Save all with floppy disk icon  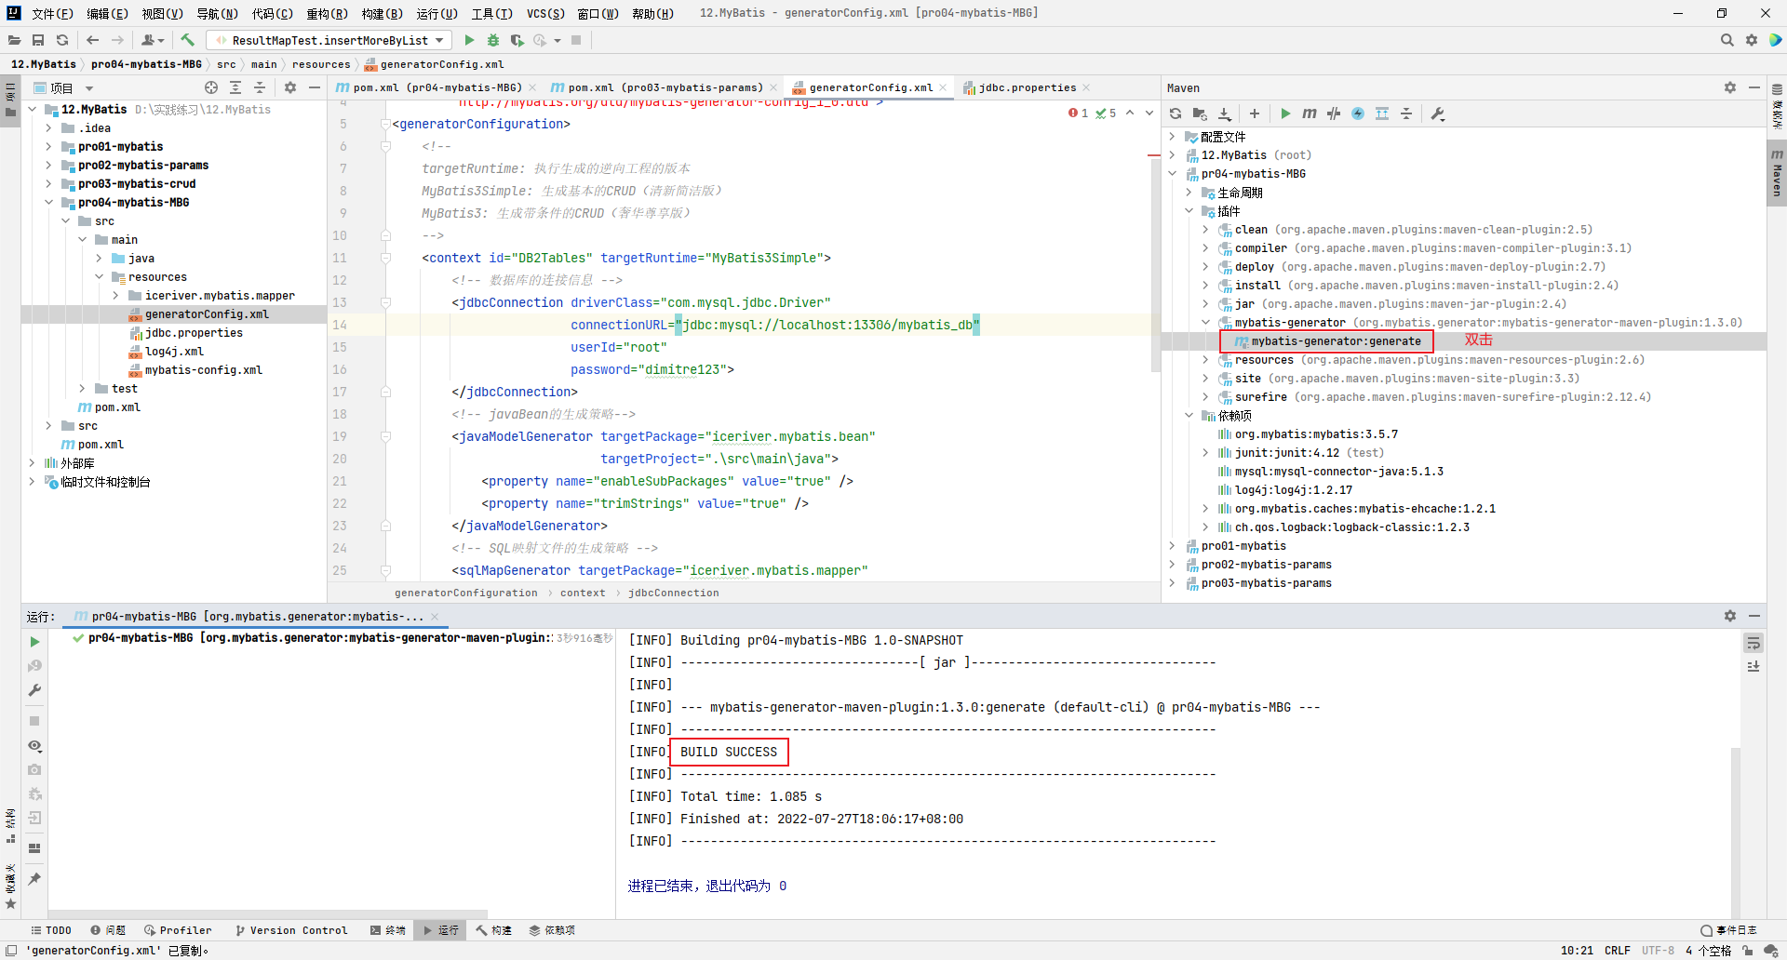[x=38, y=40]
